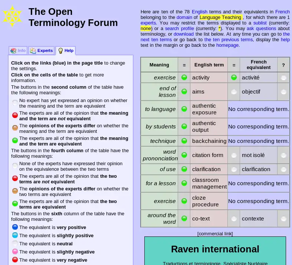Click the 'download' list link

[x=183, y=34]
